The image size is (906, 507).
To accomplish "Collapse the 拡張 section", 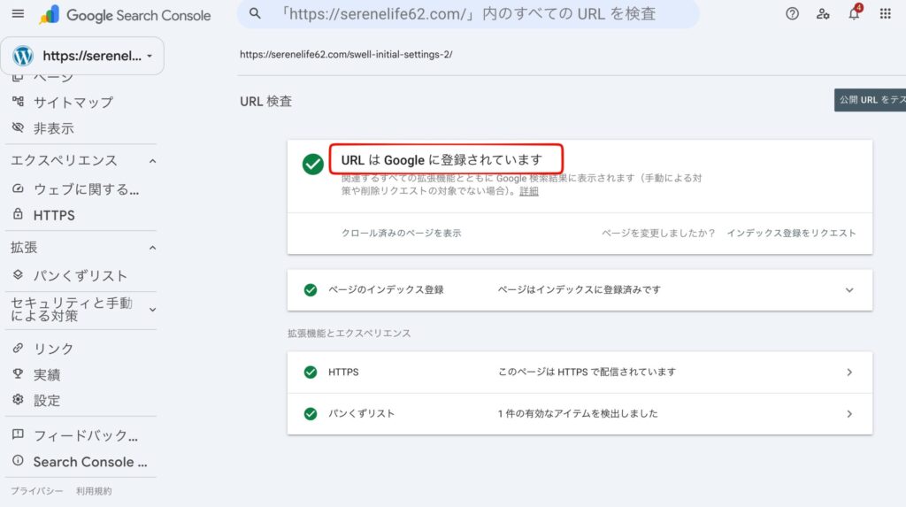I will (x=152, y=248).
